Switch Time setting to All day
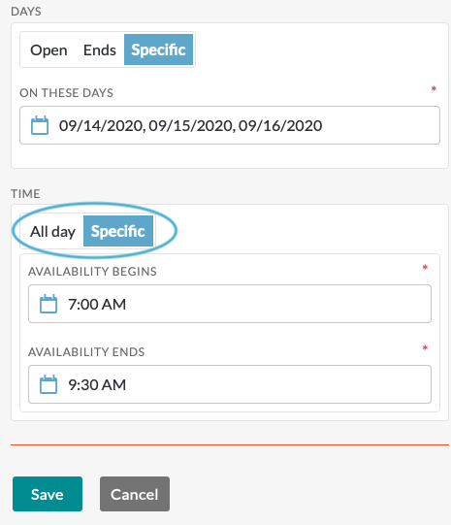Image resolution: width=451 pixels, height=525 pixels. click(x=53, y=231)
